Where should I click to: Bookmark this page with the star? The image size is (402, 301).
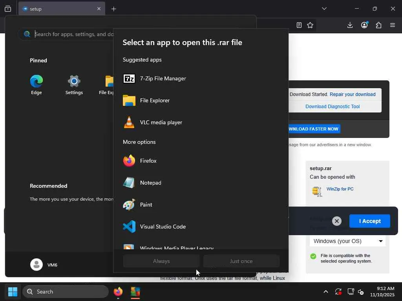click(310, 25)
